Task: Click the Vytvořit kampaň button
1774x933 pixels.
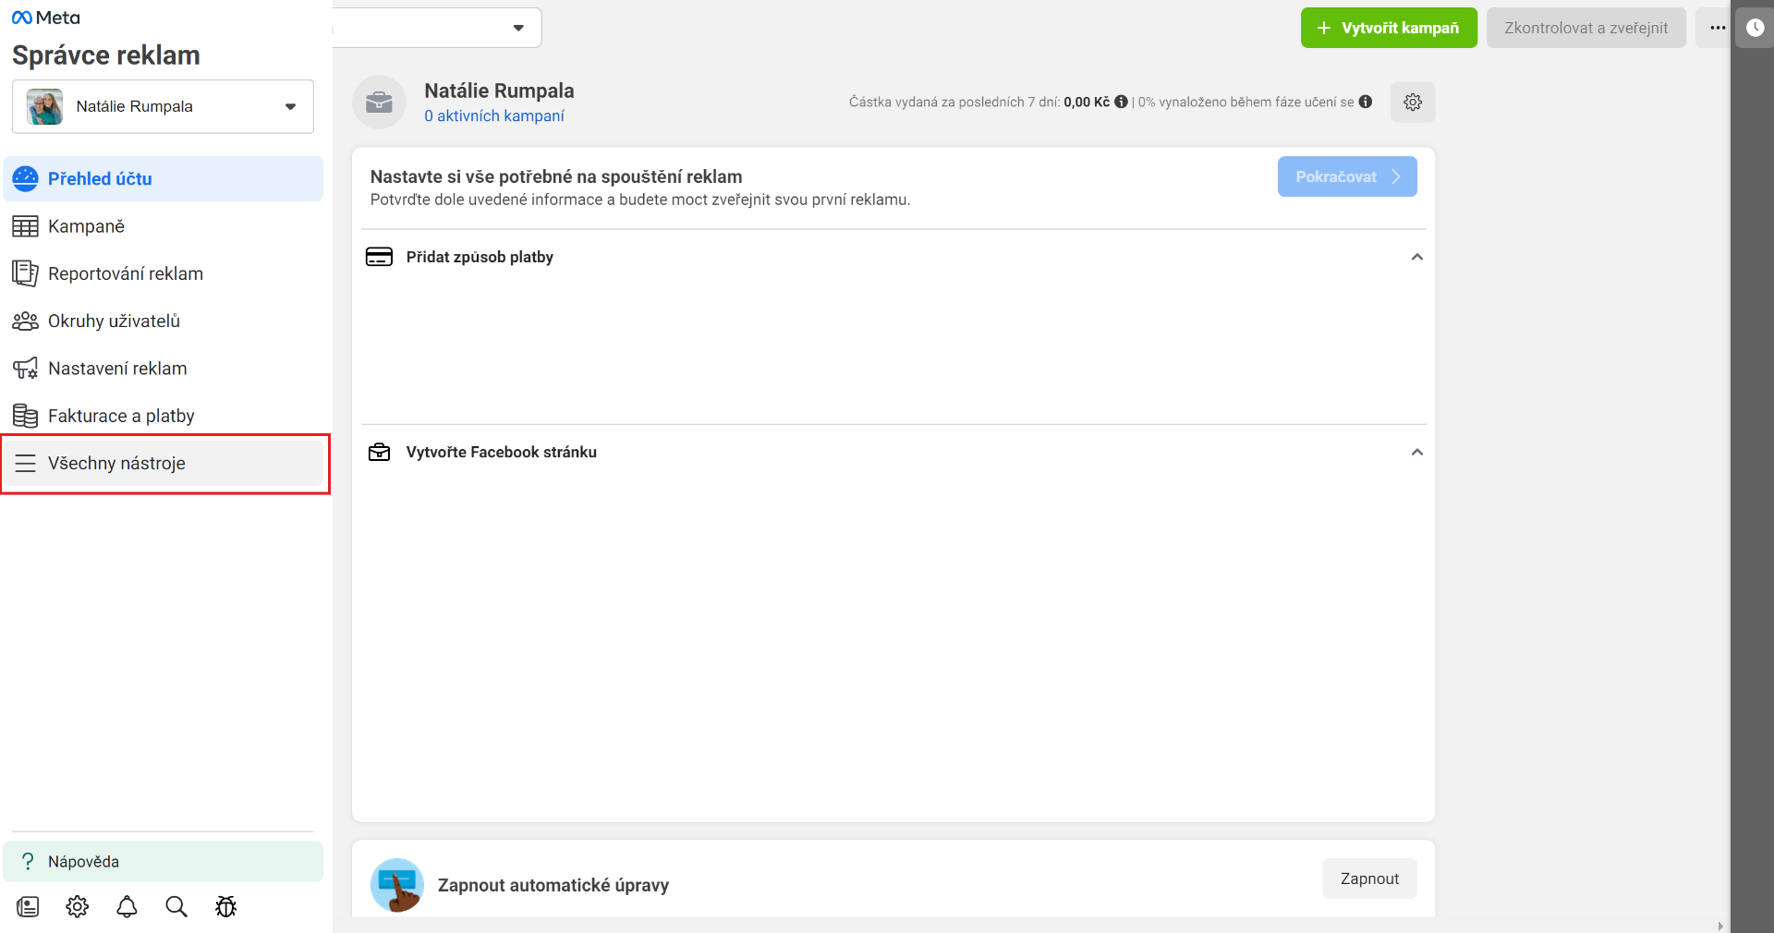Action: [x=1389, y=28]
